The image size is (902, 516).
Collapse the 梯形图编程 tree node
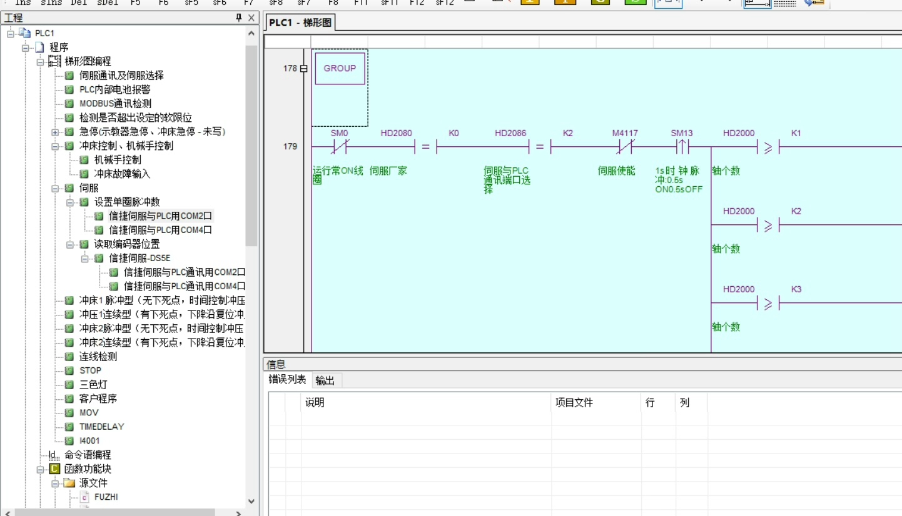(x=40, y=61)
